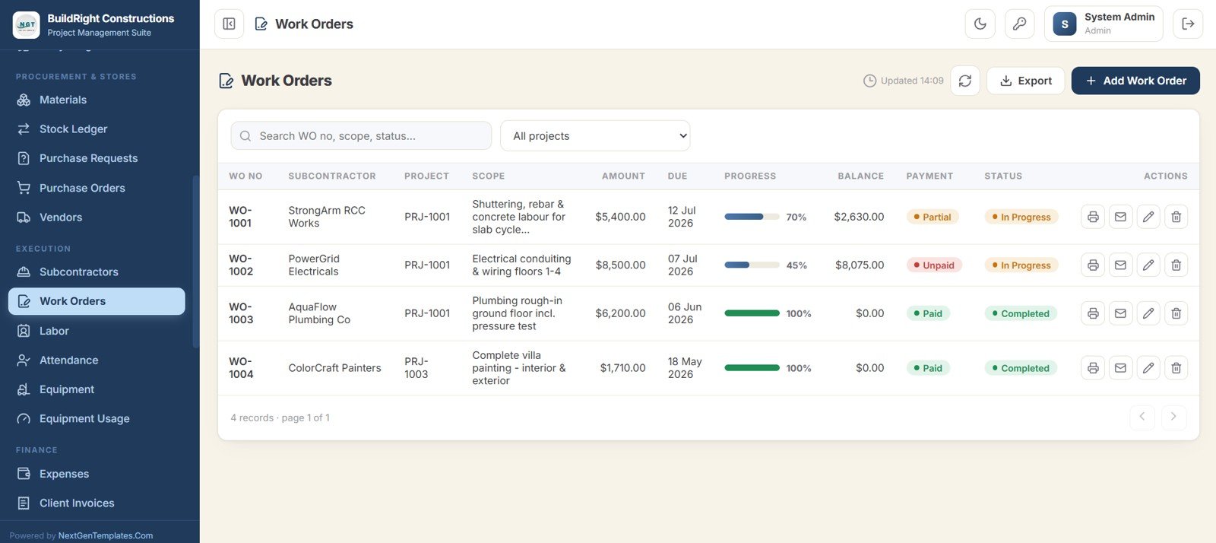Open Equipment Usage page
This screenshot has height=543, width=1216.
coord(97,418)
